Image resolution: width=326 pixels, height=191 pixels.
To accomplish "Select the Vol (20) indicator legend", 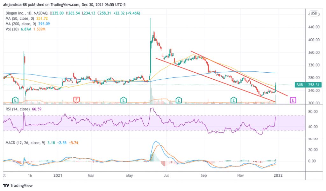I will pyautogui.click(x=12, y=29).
